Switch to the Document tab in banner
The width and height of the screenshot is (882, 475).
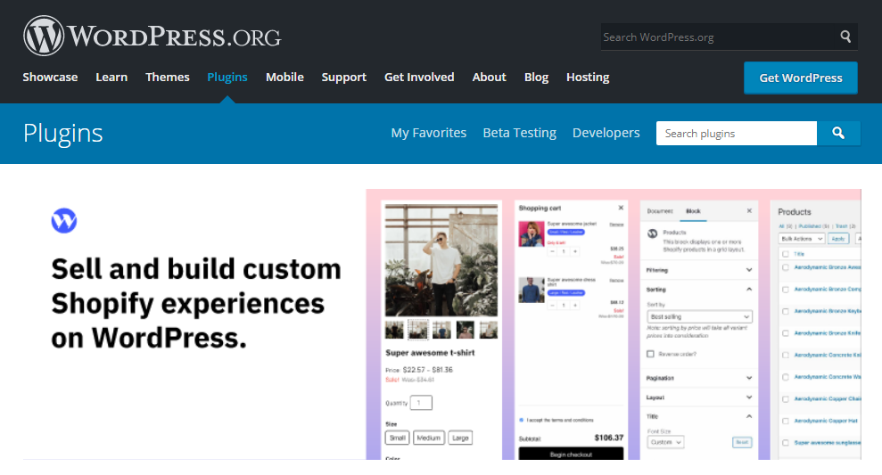(660, 211)
